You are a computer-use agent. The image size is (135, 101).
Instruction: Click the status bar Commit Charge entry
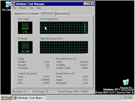point(75,92)
